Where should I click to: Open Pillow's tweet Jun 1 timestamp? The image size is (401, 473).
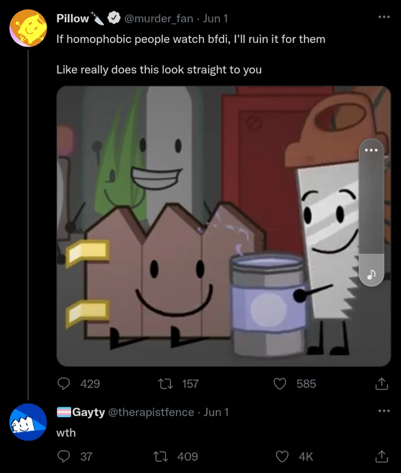[216, 18]
